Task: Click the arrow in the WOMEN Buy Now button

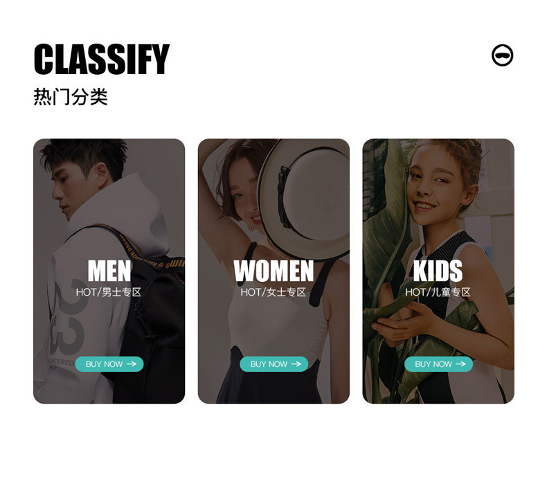Action: [296, 364]
